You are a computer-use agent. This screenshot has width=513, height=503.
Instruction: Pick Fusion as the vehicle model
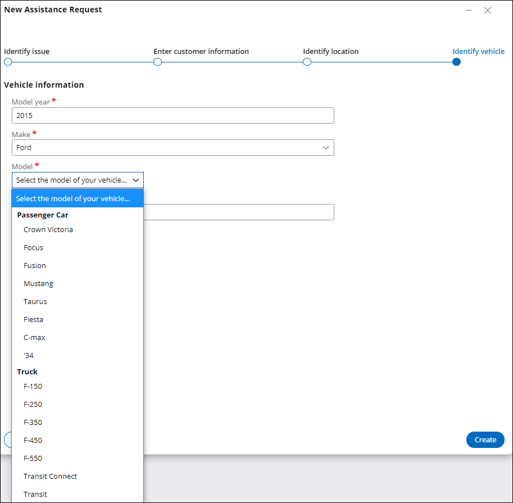coord(34,265)
